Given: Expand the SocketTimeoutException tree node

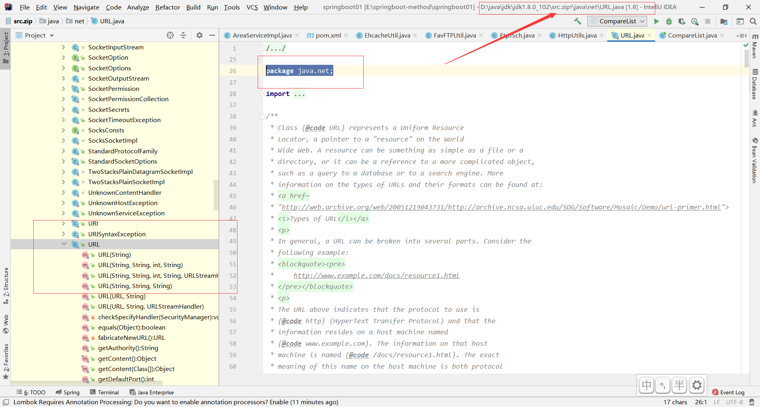Looking at the screenshot, I should point(63,120).
